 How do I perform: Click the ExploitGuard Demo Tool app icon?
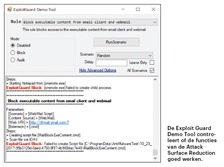coord(10,9)
